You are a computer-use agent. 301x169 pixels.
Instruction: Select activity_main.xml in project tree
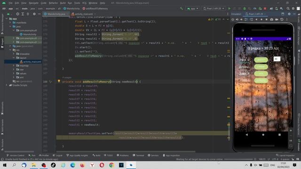point(31,61)
